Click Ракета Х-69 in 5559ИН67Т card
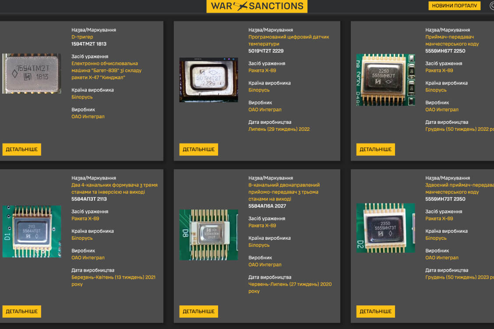This screenshot has width=494, height=329. [x=439, y=70]
